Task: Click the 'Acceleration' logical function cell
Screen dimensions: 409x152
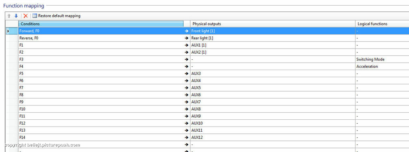Action: 382,66
